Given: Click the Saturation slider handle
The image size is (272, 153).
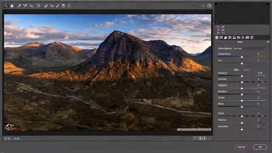Looking at the screenshot, I should (242, 129).
